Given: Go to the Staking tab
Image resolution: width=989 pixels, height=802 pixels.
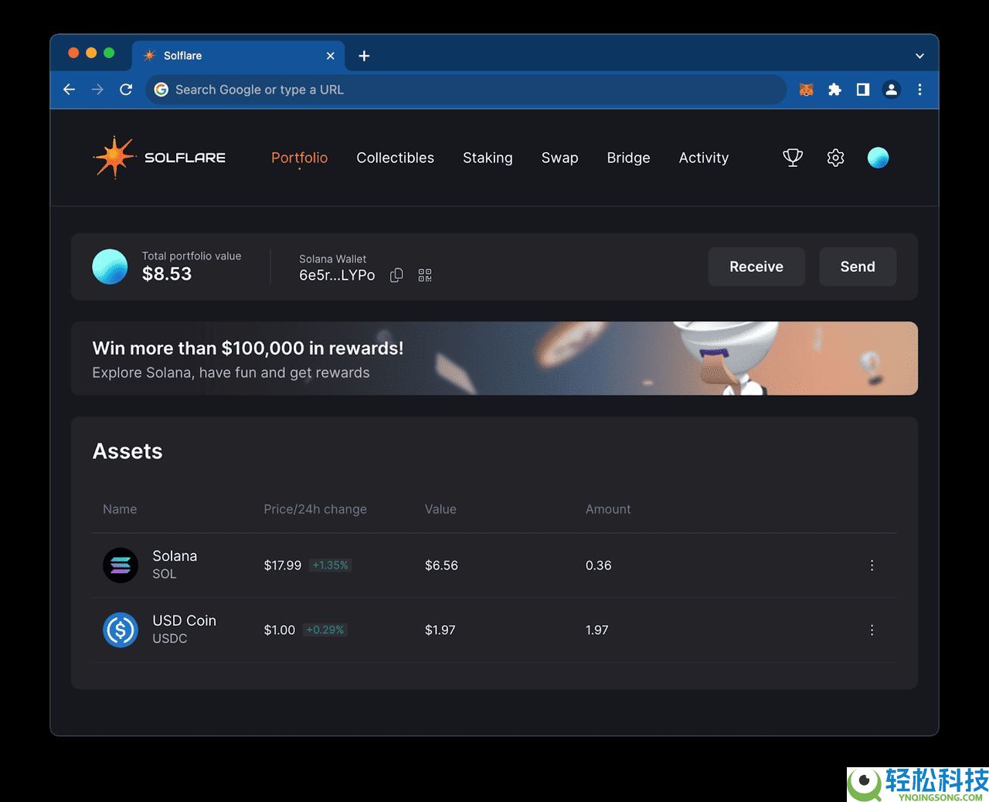Looking at the screenshot, I should pyautogui.click(x=488, y=158).
